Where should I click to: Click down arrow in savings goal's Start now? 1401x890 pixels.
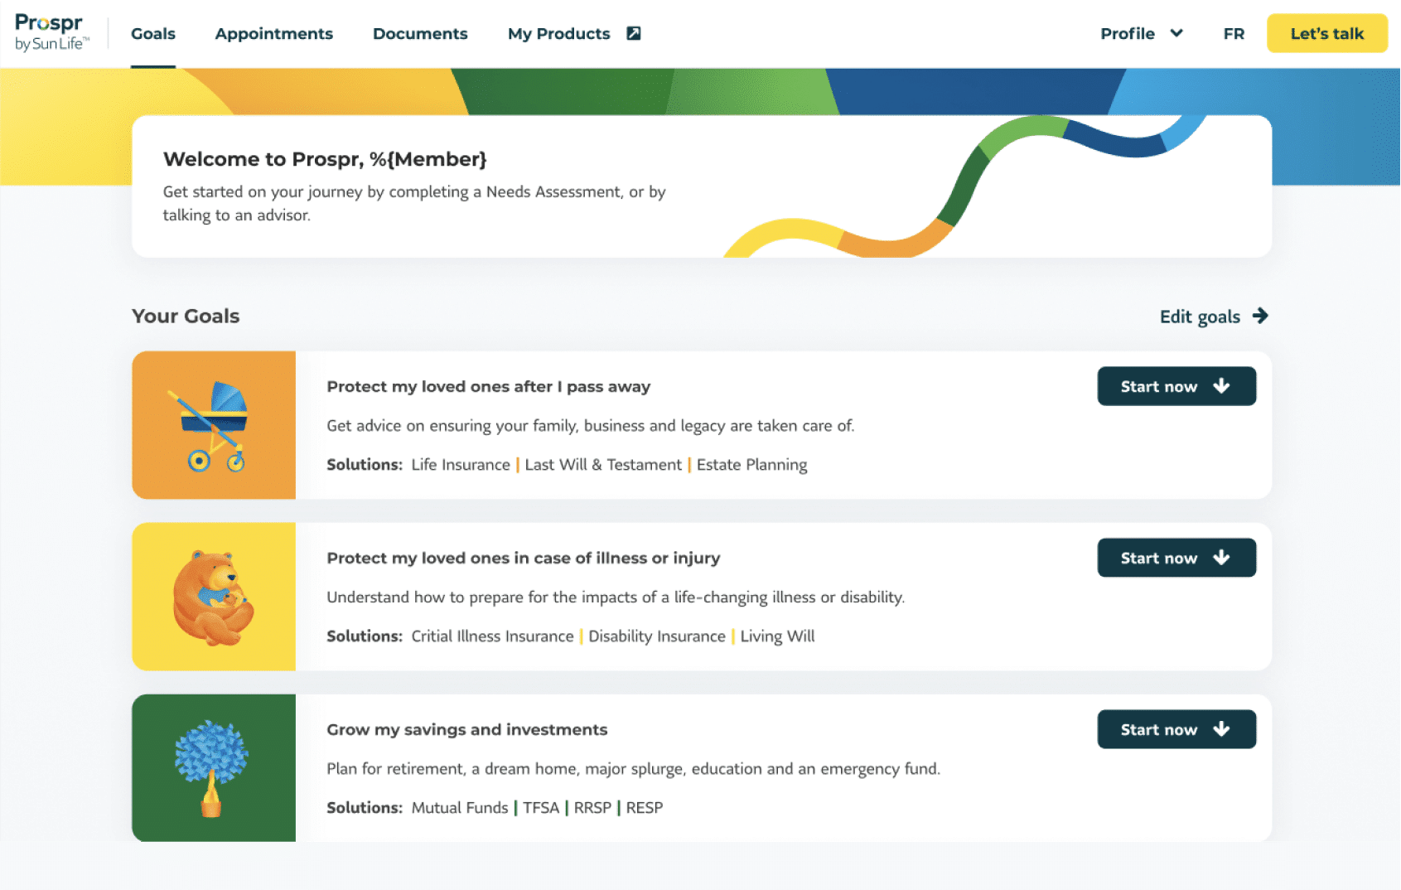tap(1221, 729)
